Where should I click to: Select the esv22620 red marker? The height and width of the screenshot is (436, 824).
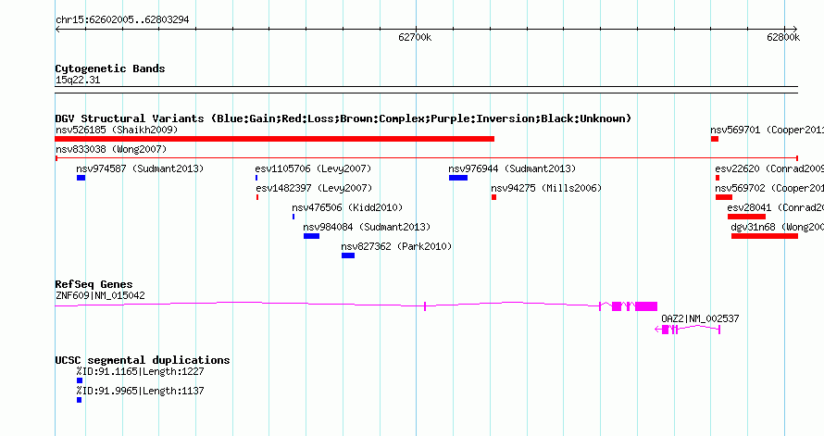(x=718, y=178)
